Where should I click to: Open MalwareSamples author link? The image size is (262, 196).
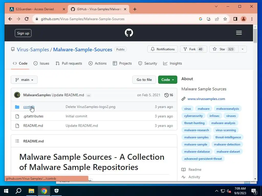pyautogui.click(x=37, y=95)
